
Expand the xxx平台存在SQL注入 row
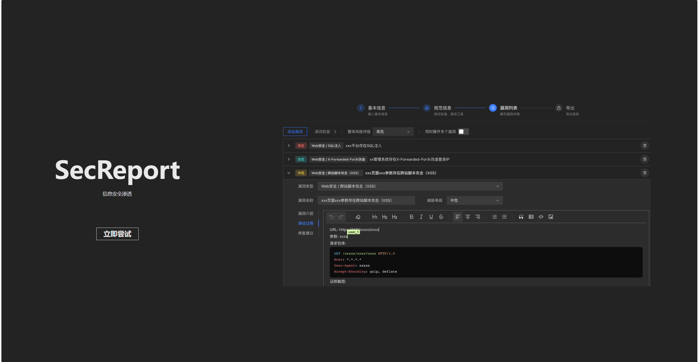(289, 146)
